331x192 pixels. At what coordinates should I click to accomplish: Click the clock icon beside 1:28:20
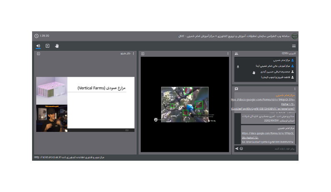tap(37, 36)
